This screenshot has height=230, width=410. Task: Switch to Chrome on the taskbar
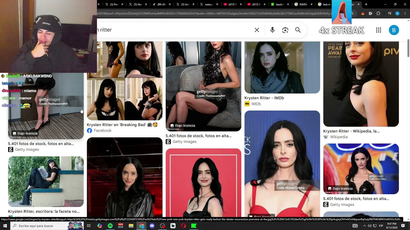tap(142, 226)
